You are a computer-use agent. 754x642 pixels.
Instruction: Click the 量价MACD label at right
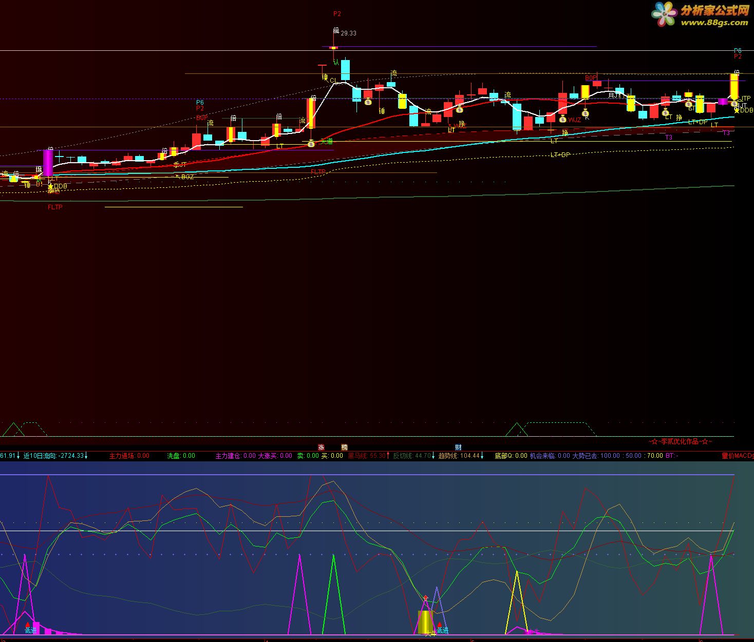pos(738,456)
